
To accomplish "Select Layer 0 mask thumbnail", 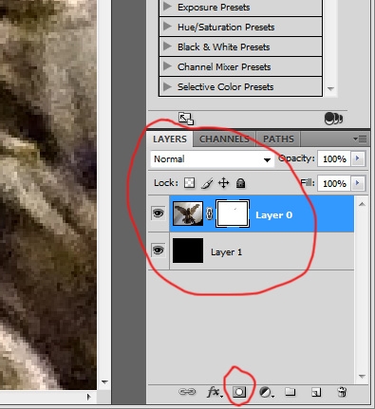I will point(233,214).
